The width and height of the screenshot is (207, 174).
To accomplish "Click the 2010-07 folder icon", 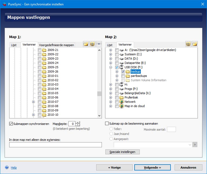I will (x=44, y=102).
